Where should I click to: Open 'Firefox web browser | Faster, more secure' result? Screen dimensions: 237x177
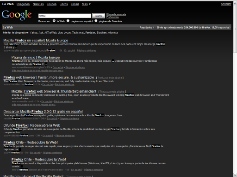pyautogui.click(x=49, y=77)
